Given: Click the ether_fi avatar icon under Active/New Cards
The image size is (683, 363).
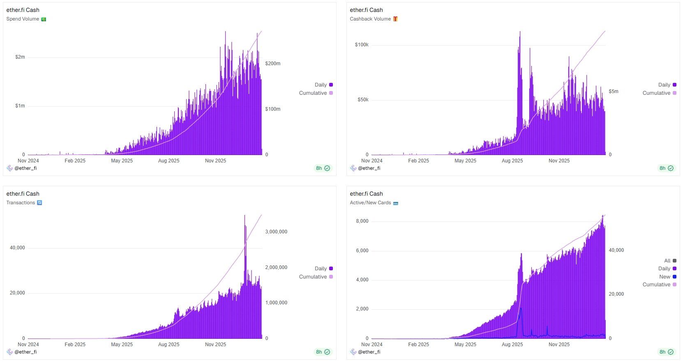Looking at the screenshot, I should pyautogui.click(x=353, y=352).
